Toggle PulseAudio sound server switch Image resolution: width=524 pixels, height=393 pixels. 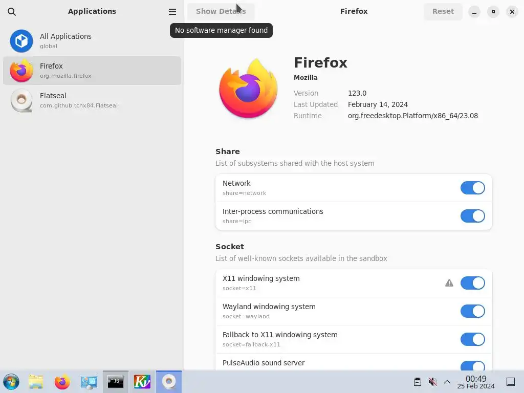(x=472, y=365)
